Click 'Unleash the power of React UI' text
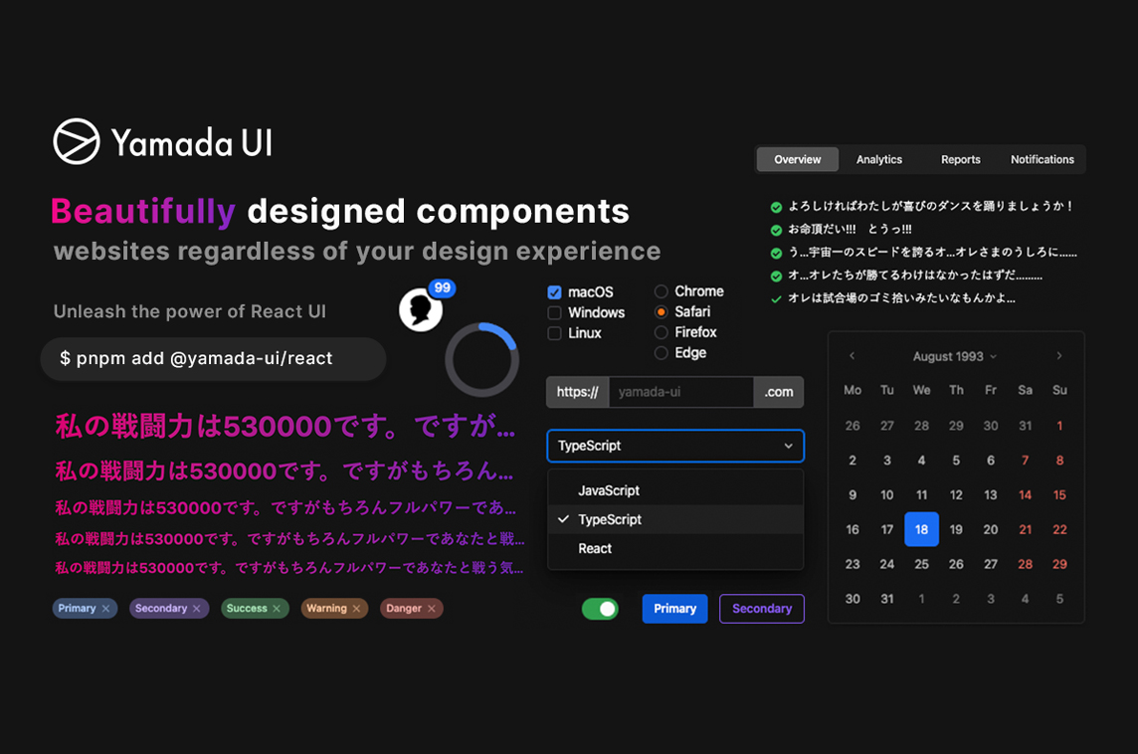 click(189, 311)
